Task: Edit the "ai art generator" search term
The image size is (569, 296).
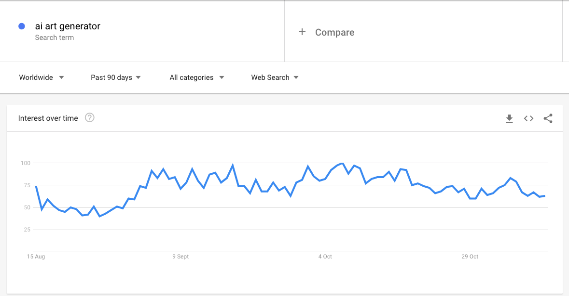Action: (68, 26)
